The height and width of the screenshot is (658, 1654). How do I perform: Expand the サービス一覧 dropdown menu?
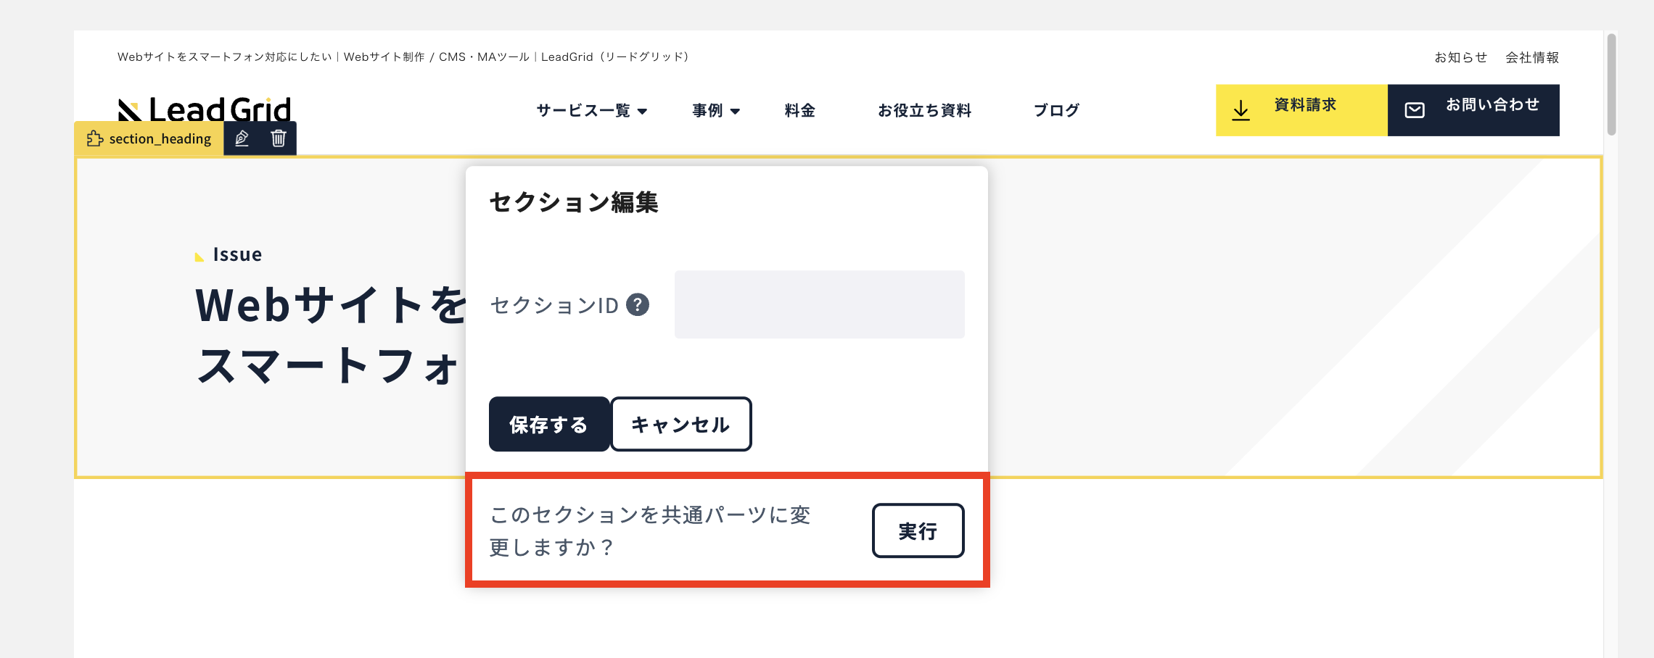tap(591, 110)
